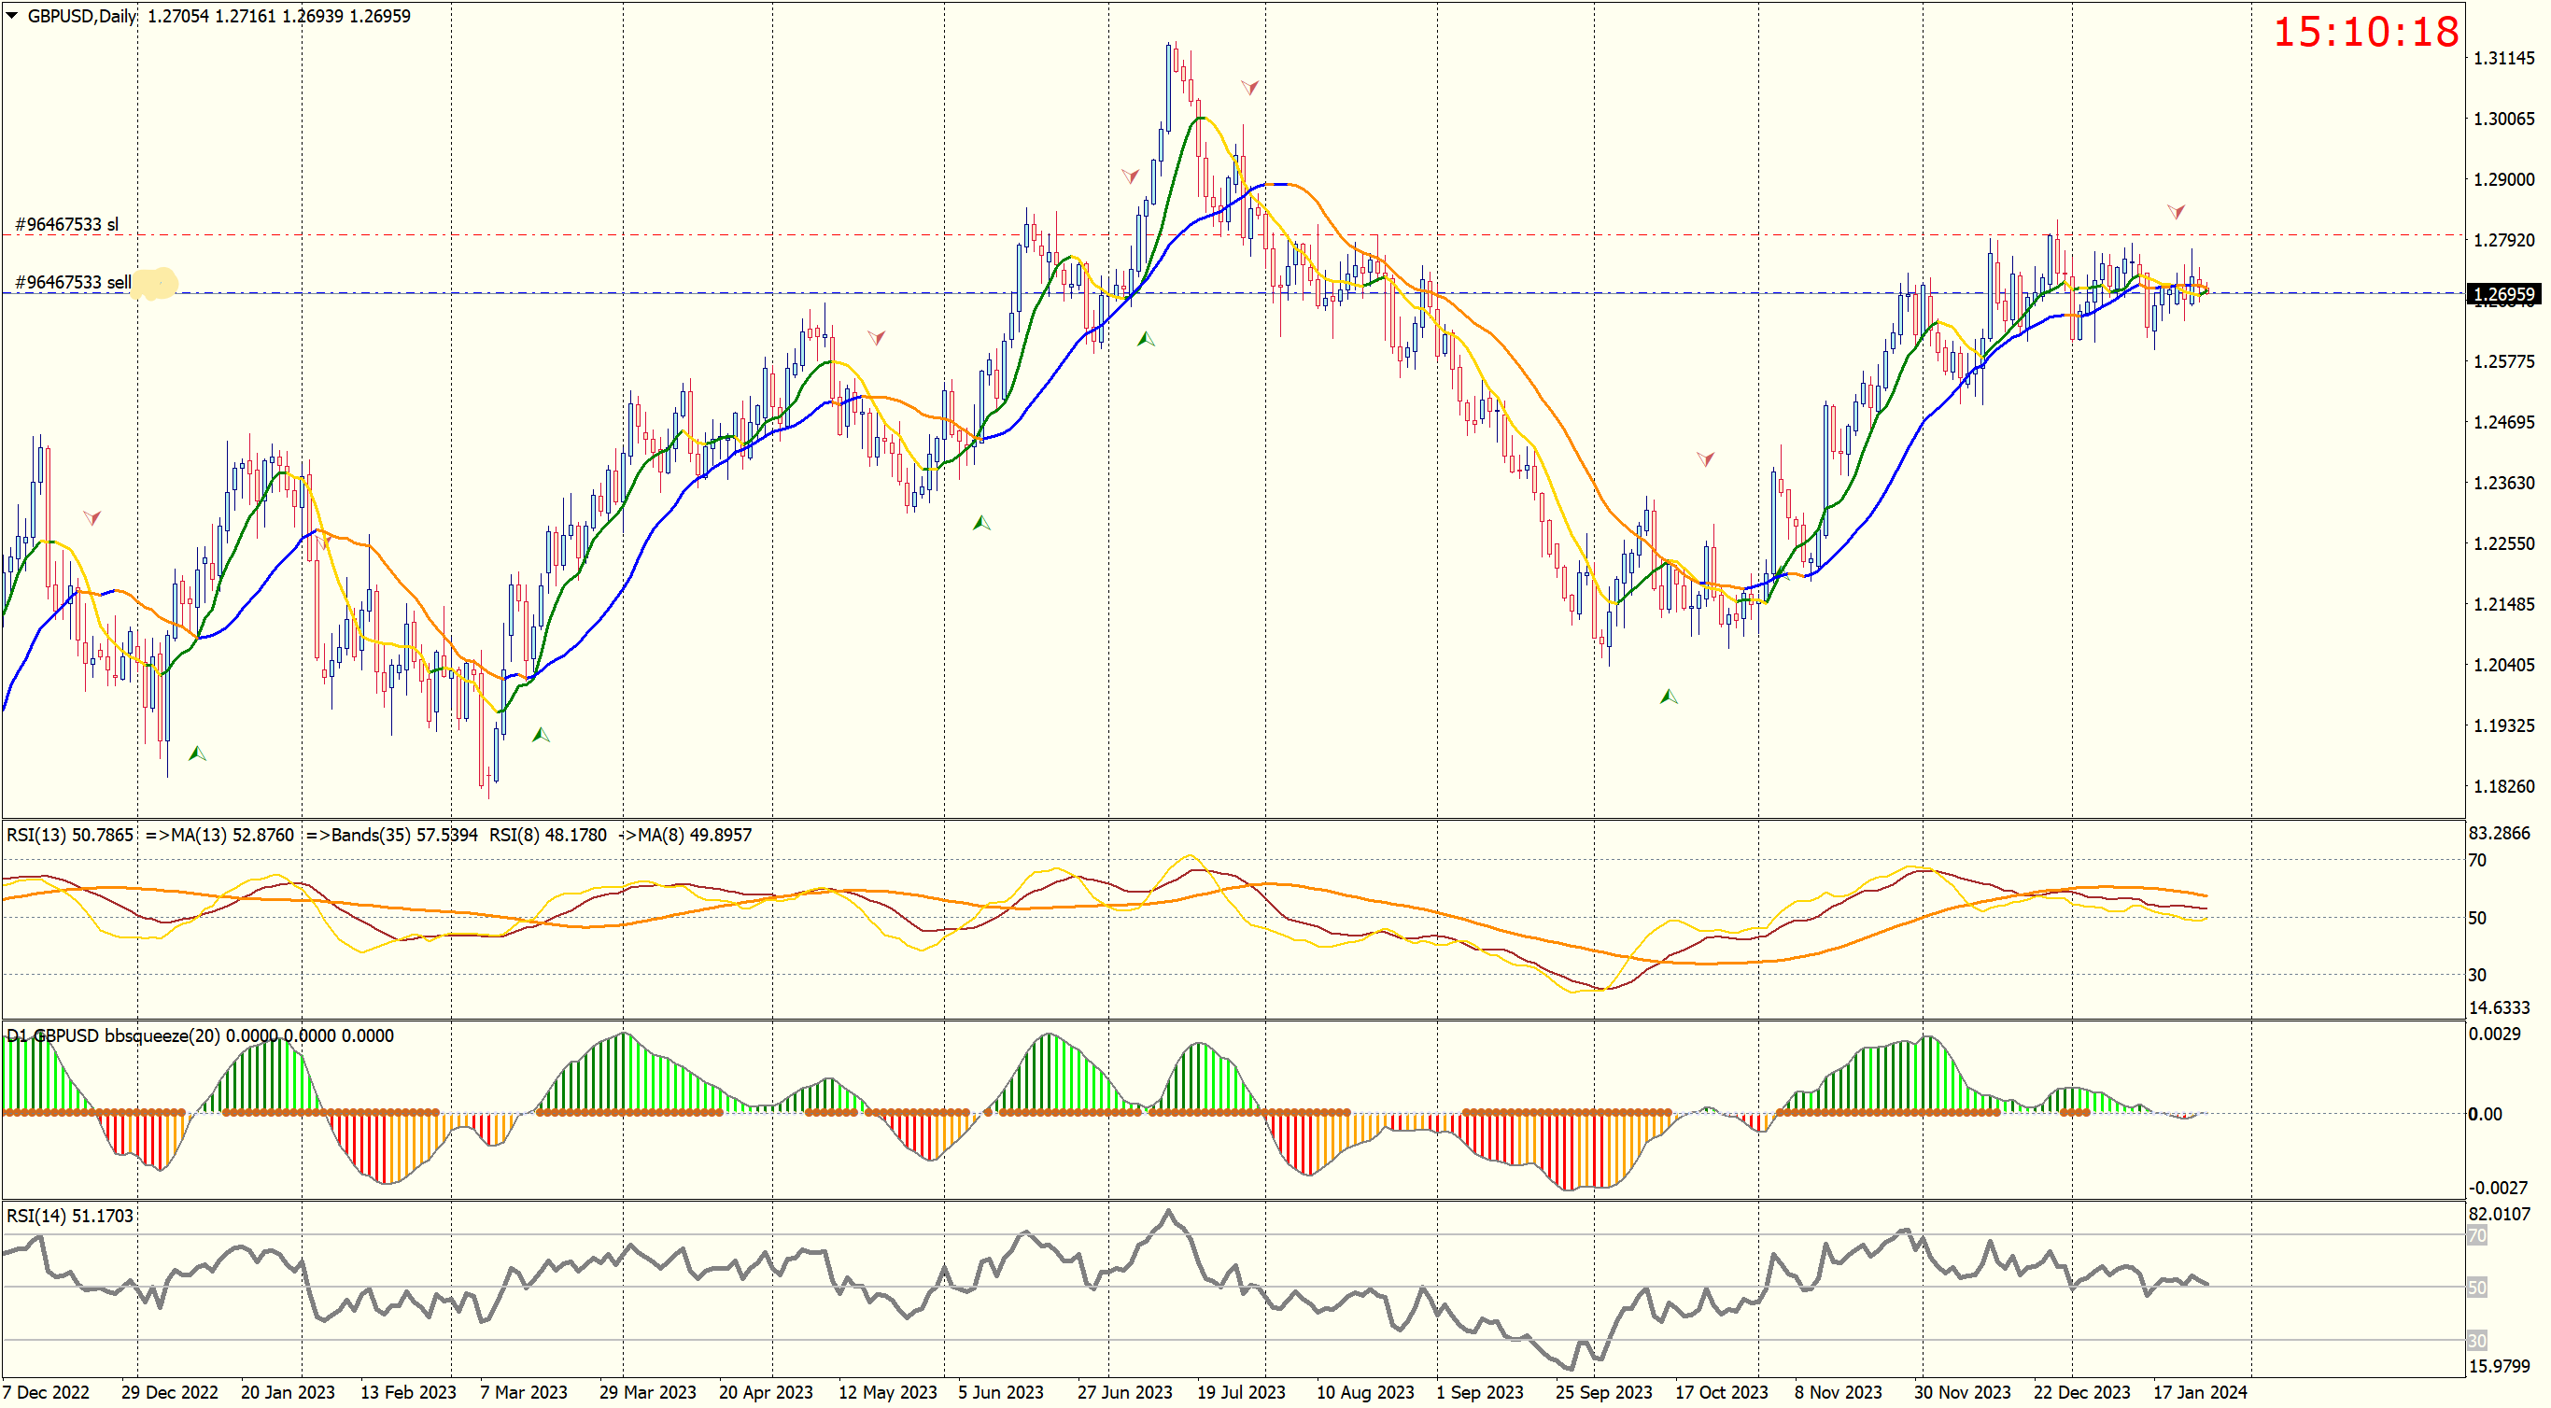Click the green buy arrow under late May 2023 dip

point(981,522)
